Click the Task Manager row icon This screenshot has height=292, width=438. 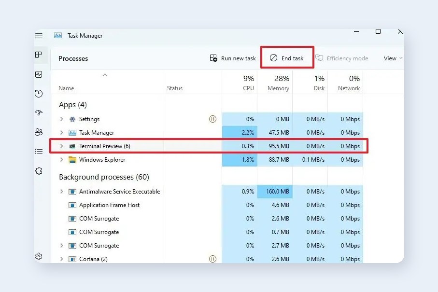(72, 133)
